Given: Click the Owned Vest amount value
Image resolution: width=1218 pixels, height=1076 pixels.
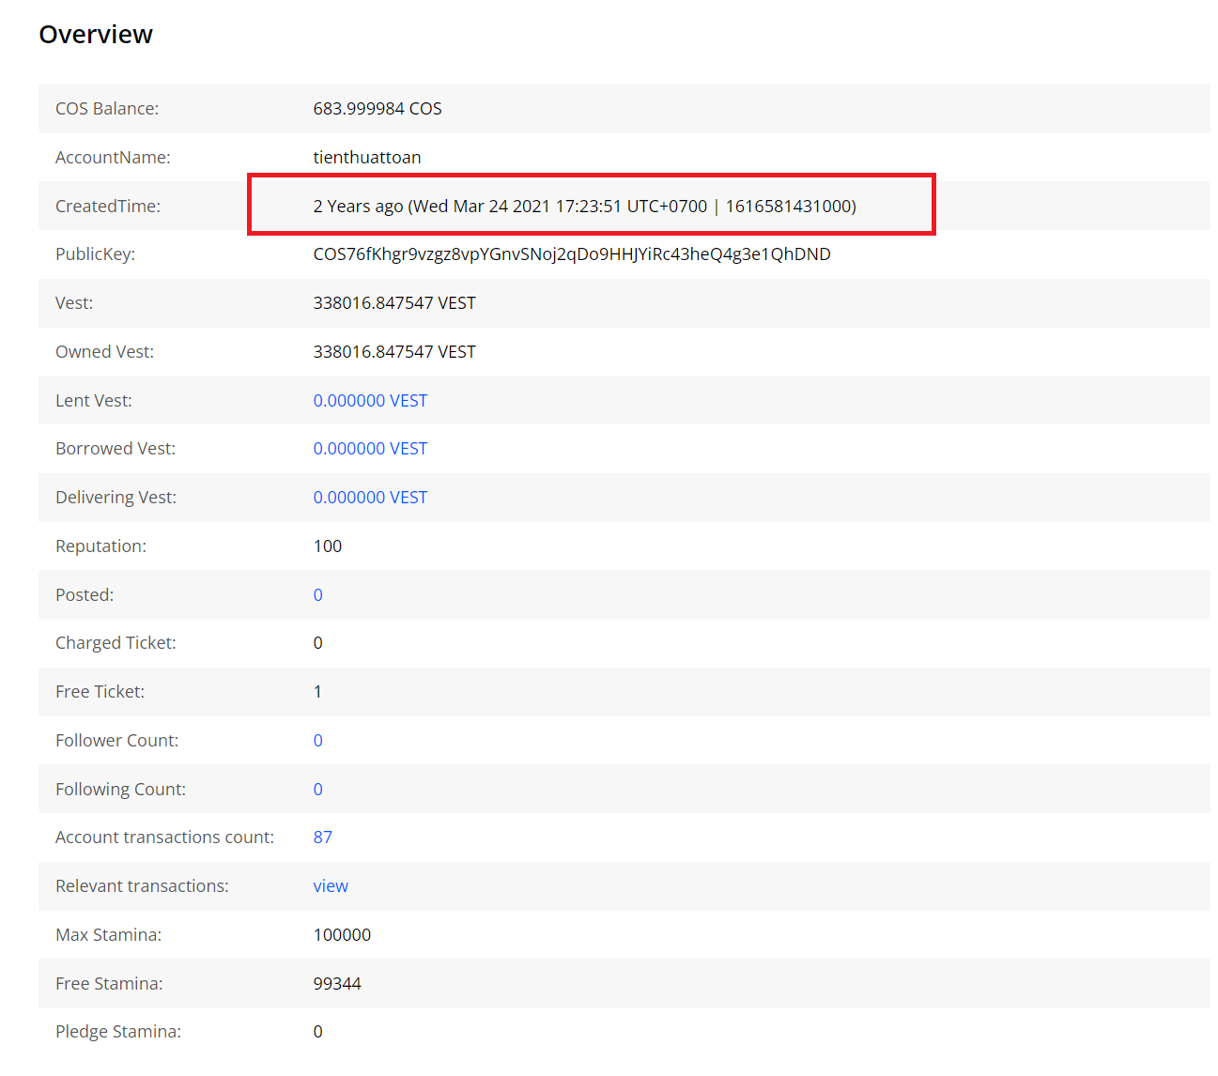Looking at the screenshot, I should (394, 352).
